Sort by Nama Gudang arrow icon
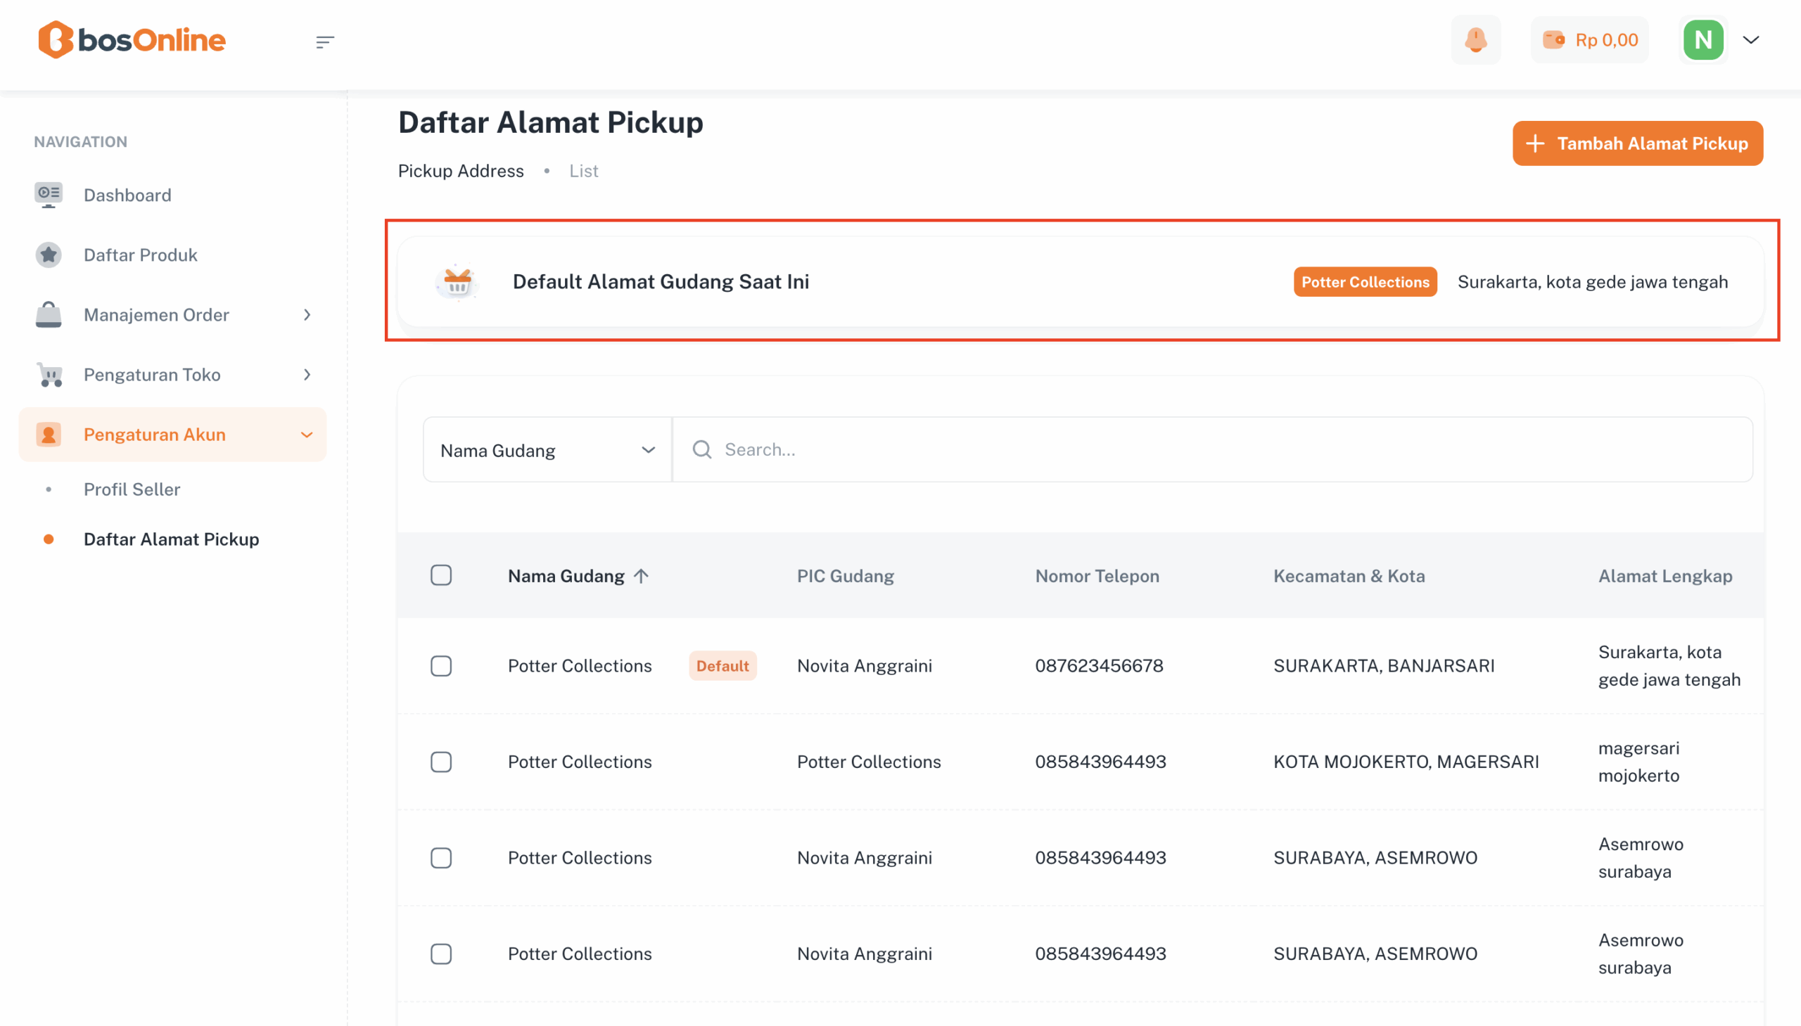1801x1026 pixels. click(x=641, y=576)
